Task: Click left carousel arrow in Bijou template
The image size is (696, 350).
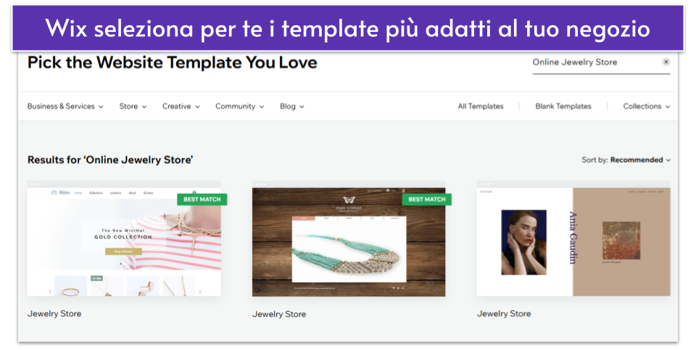Action: coord(50,291)
